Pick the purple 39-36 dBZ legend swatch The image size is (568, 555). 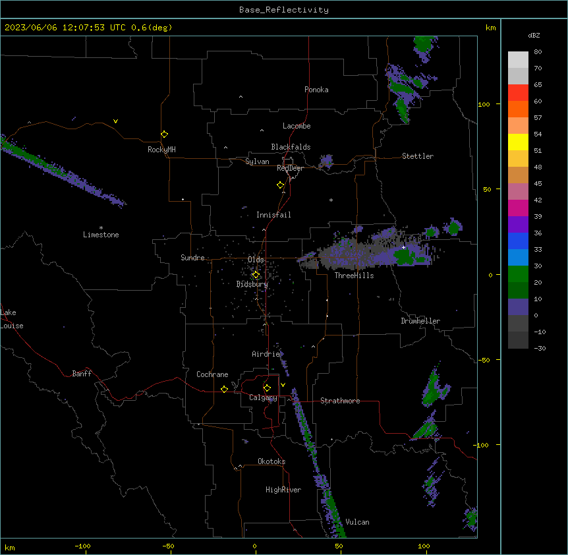518,225
